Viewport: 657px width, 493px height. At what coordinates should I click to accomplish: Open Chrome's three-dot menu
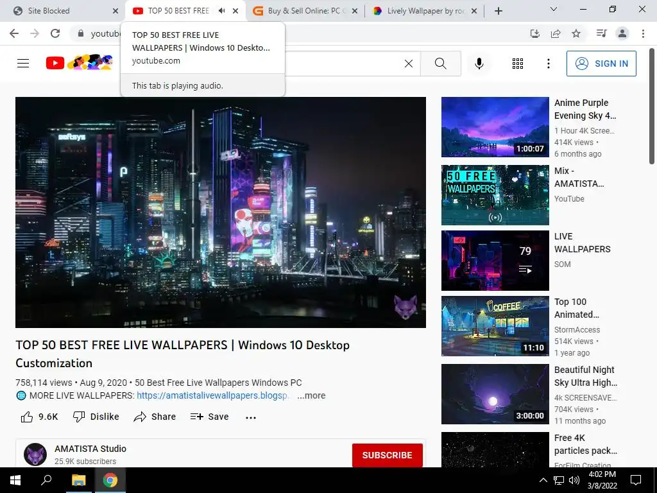point(643,33)
